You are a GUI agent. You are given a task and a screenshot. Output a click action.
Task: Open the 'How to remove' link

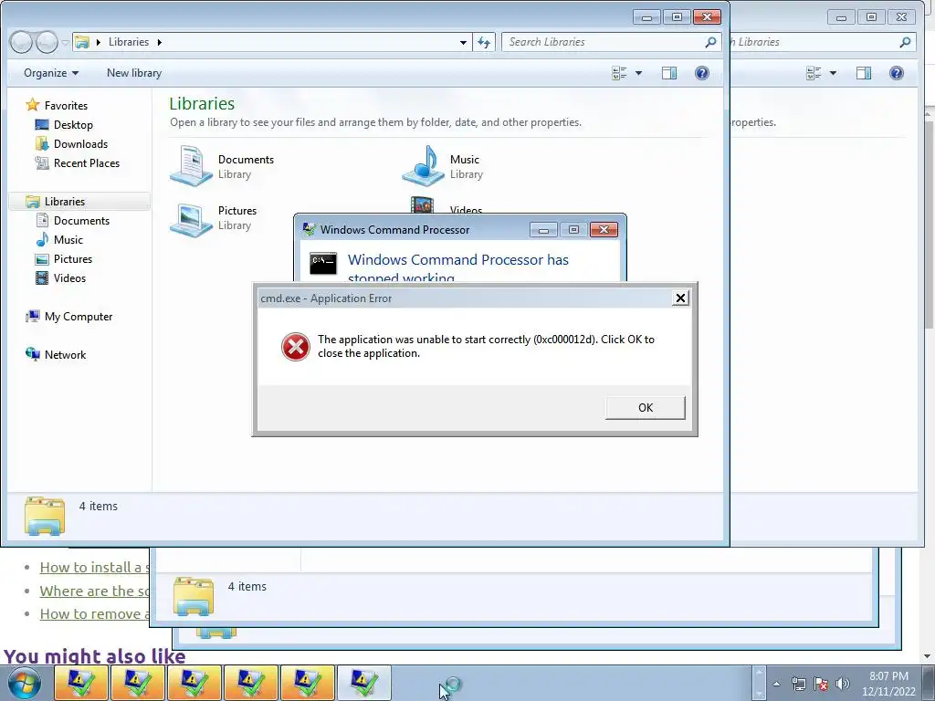point(94,614)
